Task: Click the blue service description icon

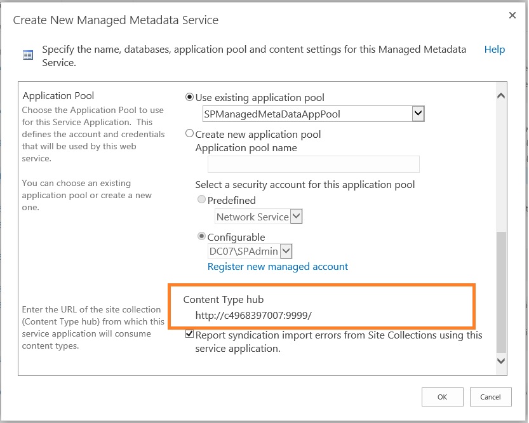Action: coord(27,55)
